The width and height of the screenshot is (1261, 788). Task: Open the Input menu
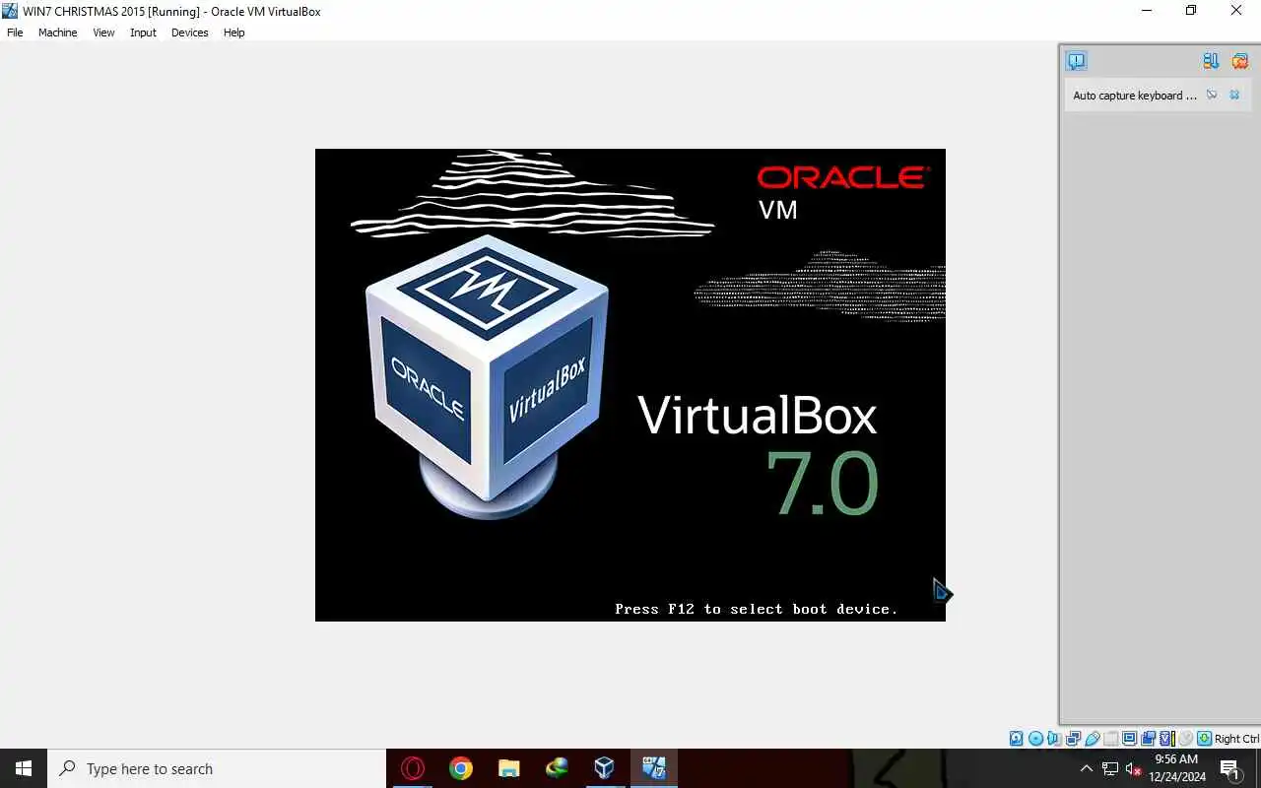pos(143,33)
